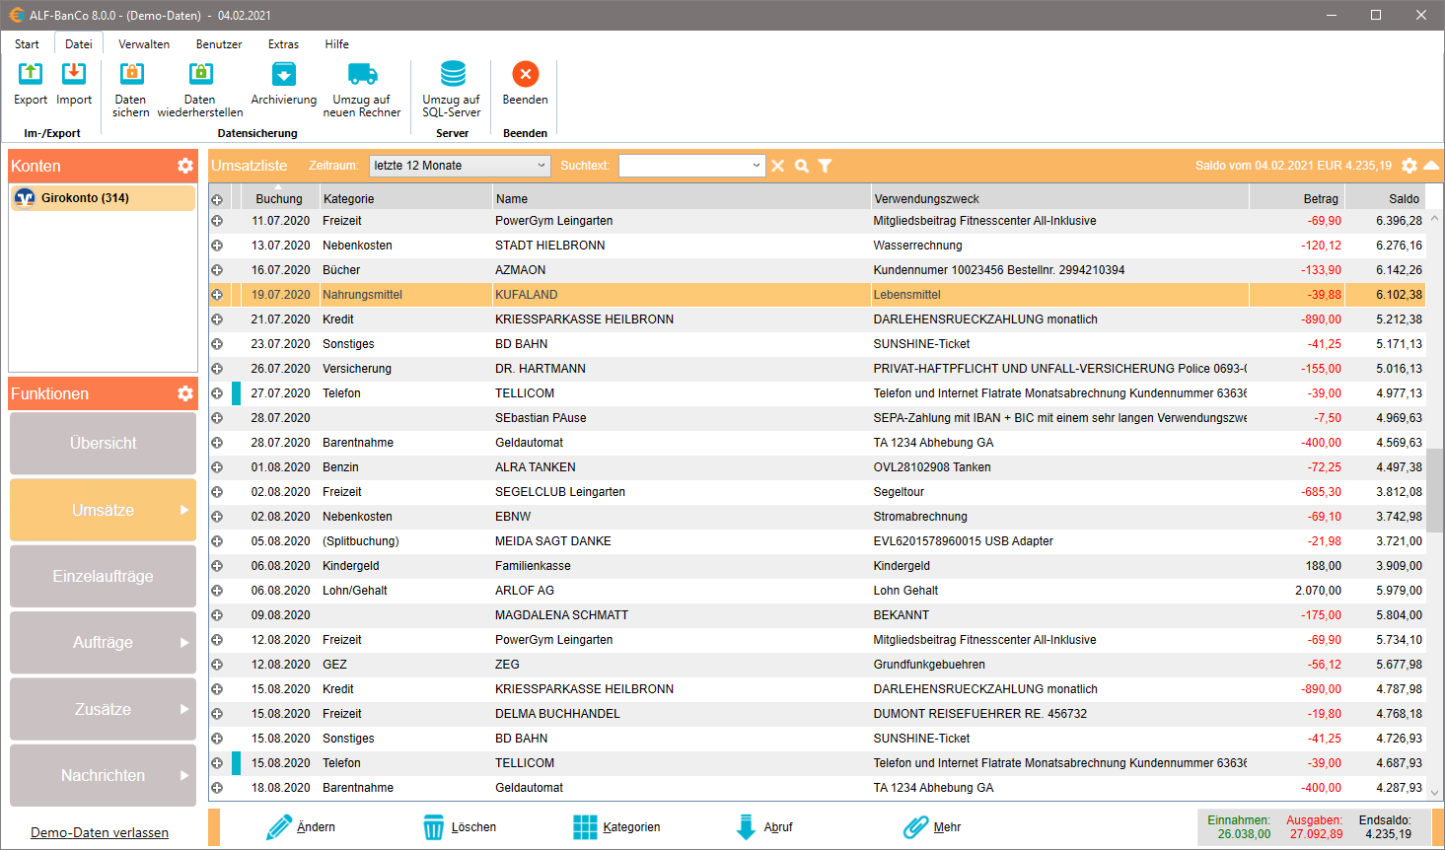Select Girokonto (314) account
Viewport: 1445px width, 850px height.
(103, 198)
